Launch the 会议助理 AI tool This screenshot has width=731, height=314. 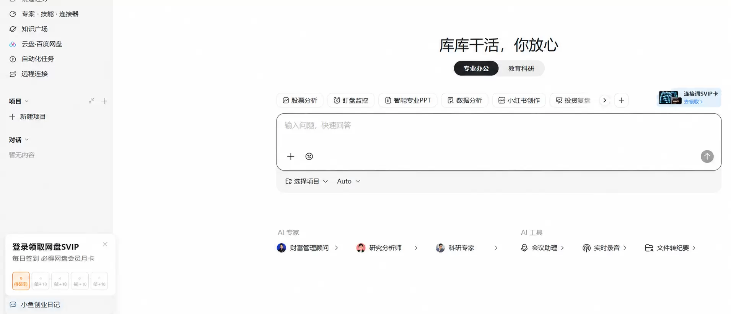[x=542, y=248]
